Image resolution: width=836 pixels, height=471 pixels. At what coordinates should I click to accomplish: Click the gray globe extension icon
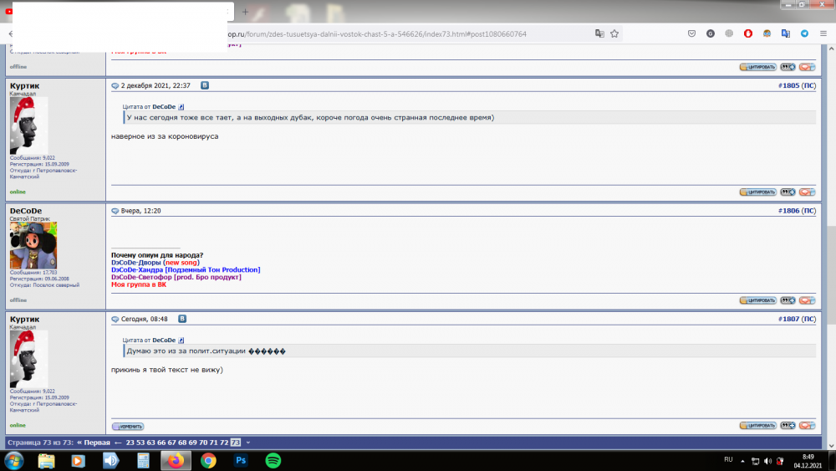coord(729,33)
